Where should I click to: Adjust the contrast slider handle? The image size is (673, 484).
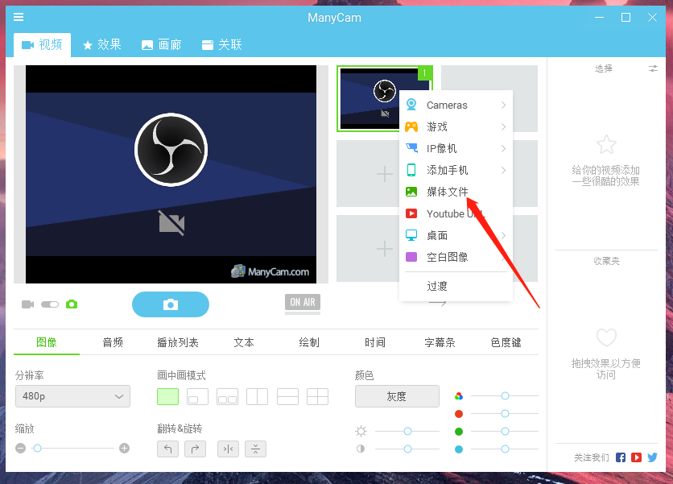click(x=408, y=449)
